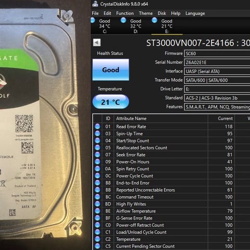Open the Theme menu
This screenshot has height=250, width=250.
click(x=146, y=14)
